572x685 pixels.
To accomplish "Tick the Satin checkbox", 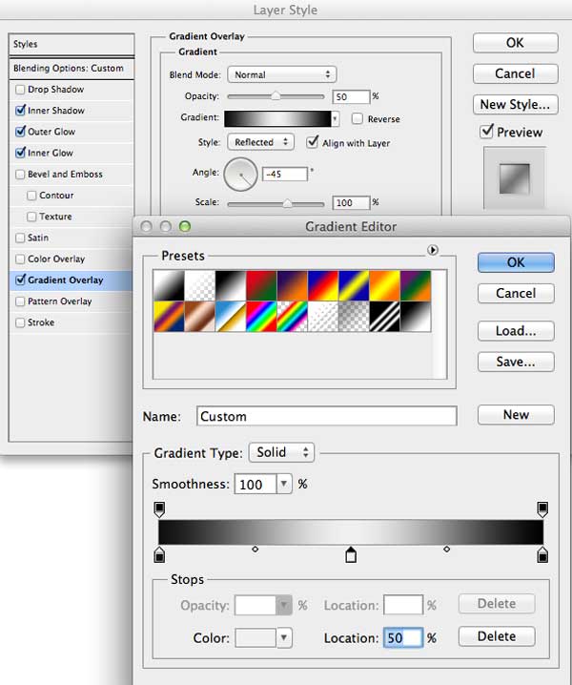I will (x=20, y=238).
